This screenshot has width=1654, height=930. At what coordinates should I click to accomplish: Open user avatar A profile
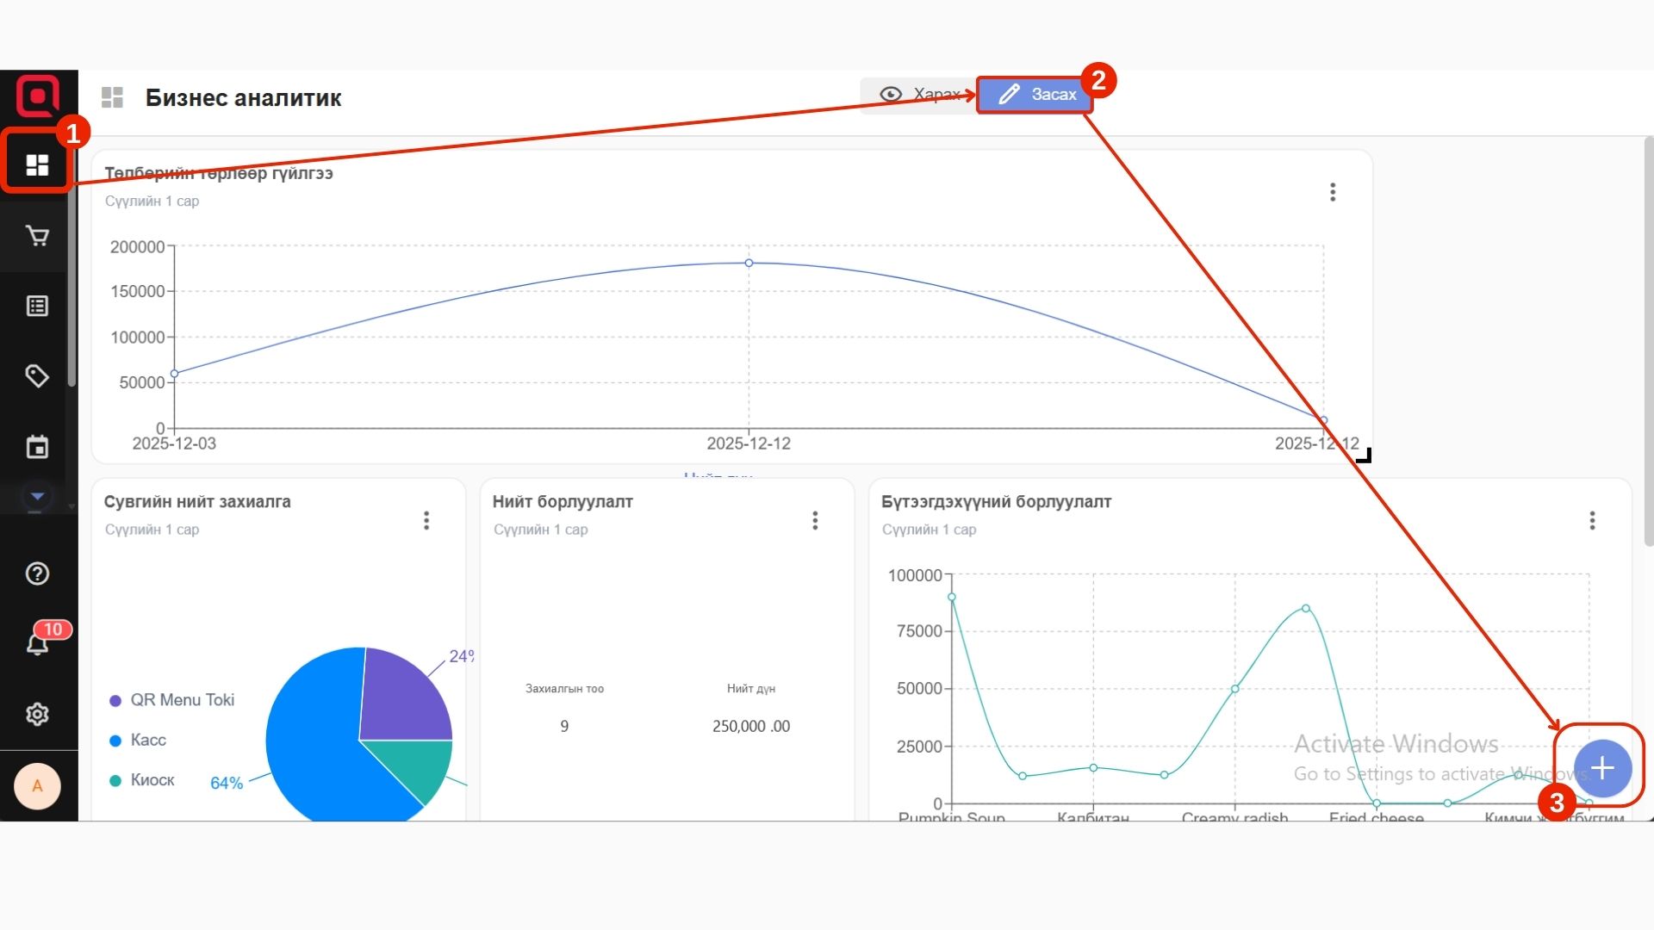(37, 785)
